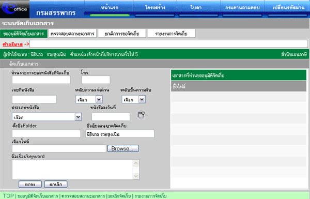Click the ตกลง submit button

coord(30,185)
